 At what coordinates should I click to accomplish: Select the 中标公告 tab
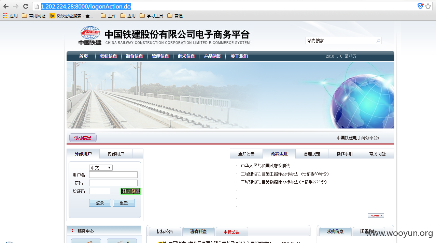point(232,232)
